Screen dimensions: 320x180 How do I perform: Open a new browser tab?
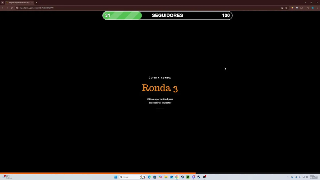pyautogui.click(x=36, y=2)
